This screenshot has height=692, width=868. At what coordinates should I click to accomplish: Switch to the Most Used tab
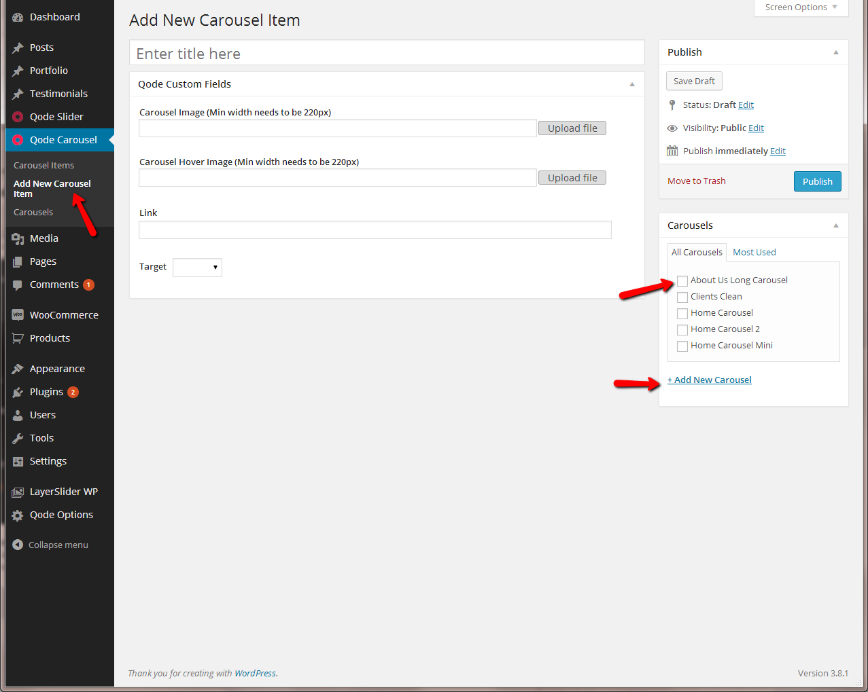pyautogui.click(x=754, y=252)
